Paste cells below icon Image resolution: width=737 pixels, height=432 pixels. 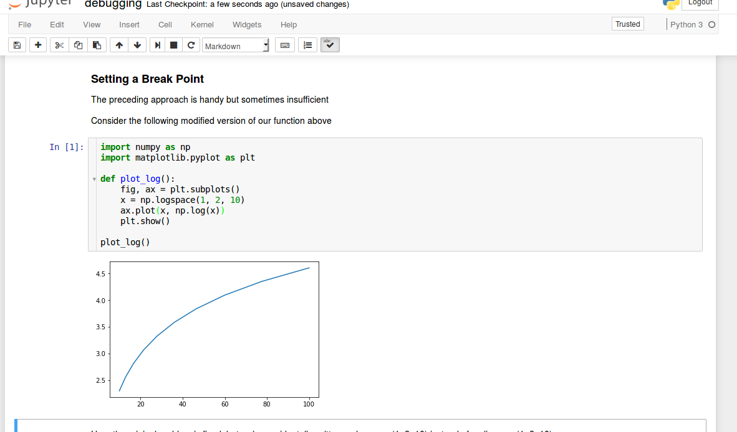click(x=97, y=45)
